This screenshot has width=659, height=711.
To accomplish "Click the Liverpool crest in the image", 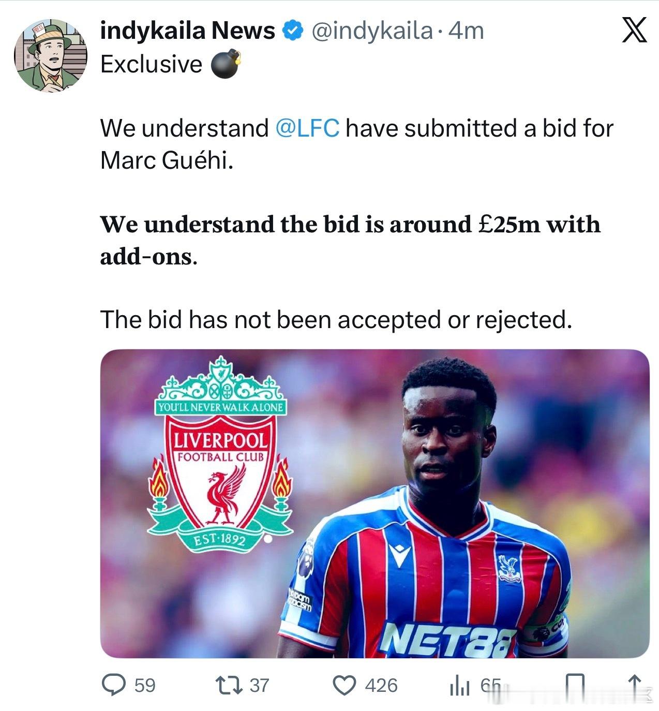I will click(220, 455).
